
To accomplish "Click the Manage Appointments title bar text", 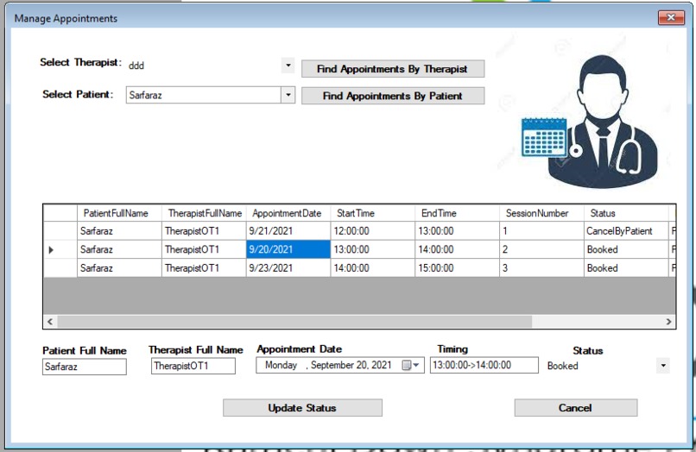I will [66, 18].
